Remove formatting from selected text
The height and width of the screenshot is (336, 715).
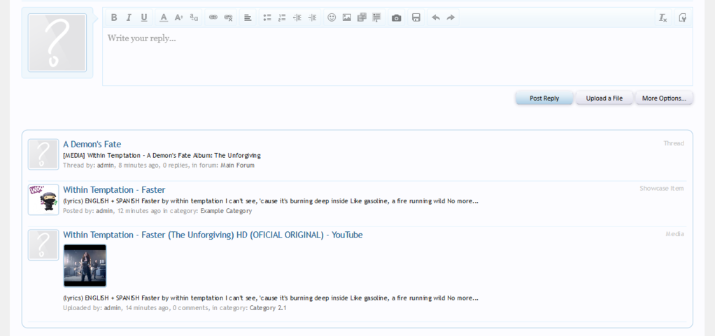click(x=663, y=17)
